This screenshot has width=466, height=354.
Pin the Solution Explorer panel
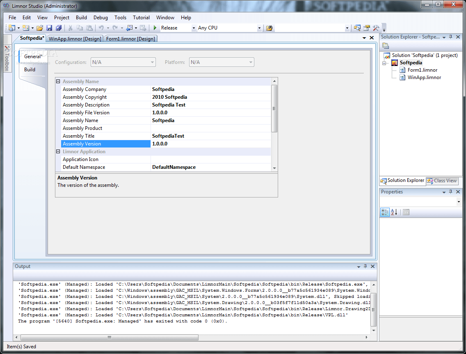pyautogui.click(x=451, y=37)
